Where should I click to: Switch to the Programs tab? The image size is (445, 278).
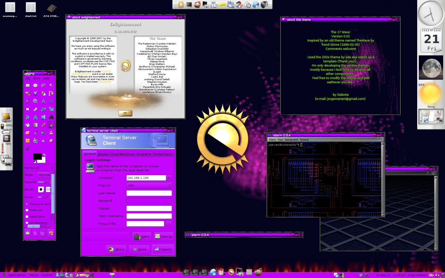coord(144,154)
